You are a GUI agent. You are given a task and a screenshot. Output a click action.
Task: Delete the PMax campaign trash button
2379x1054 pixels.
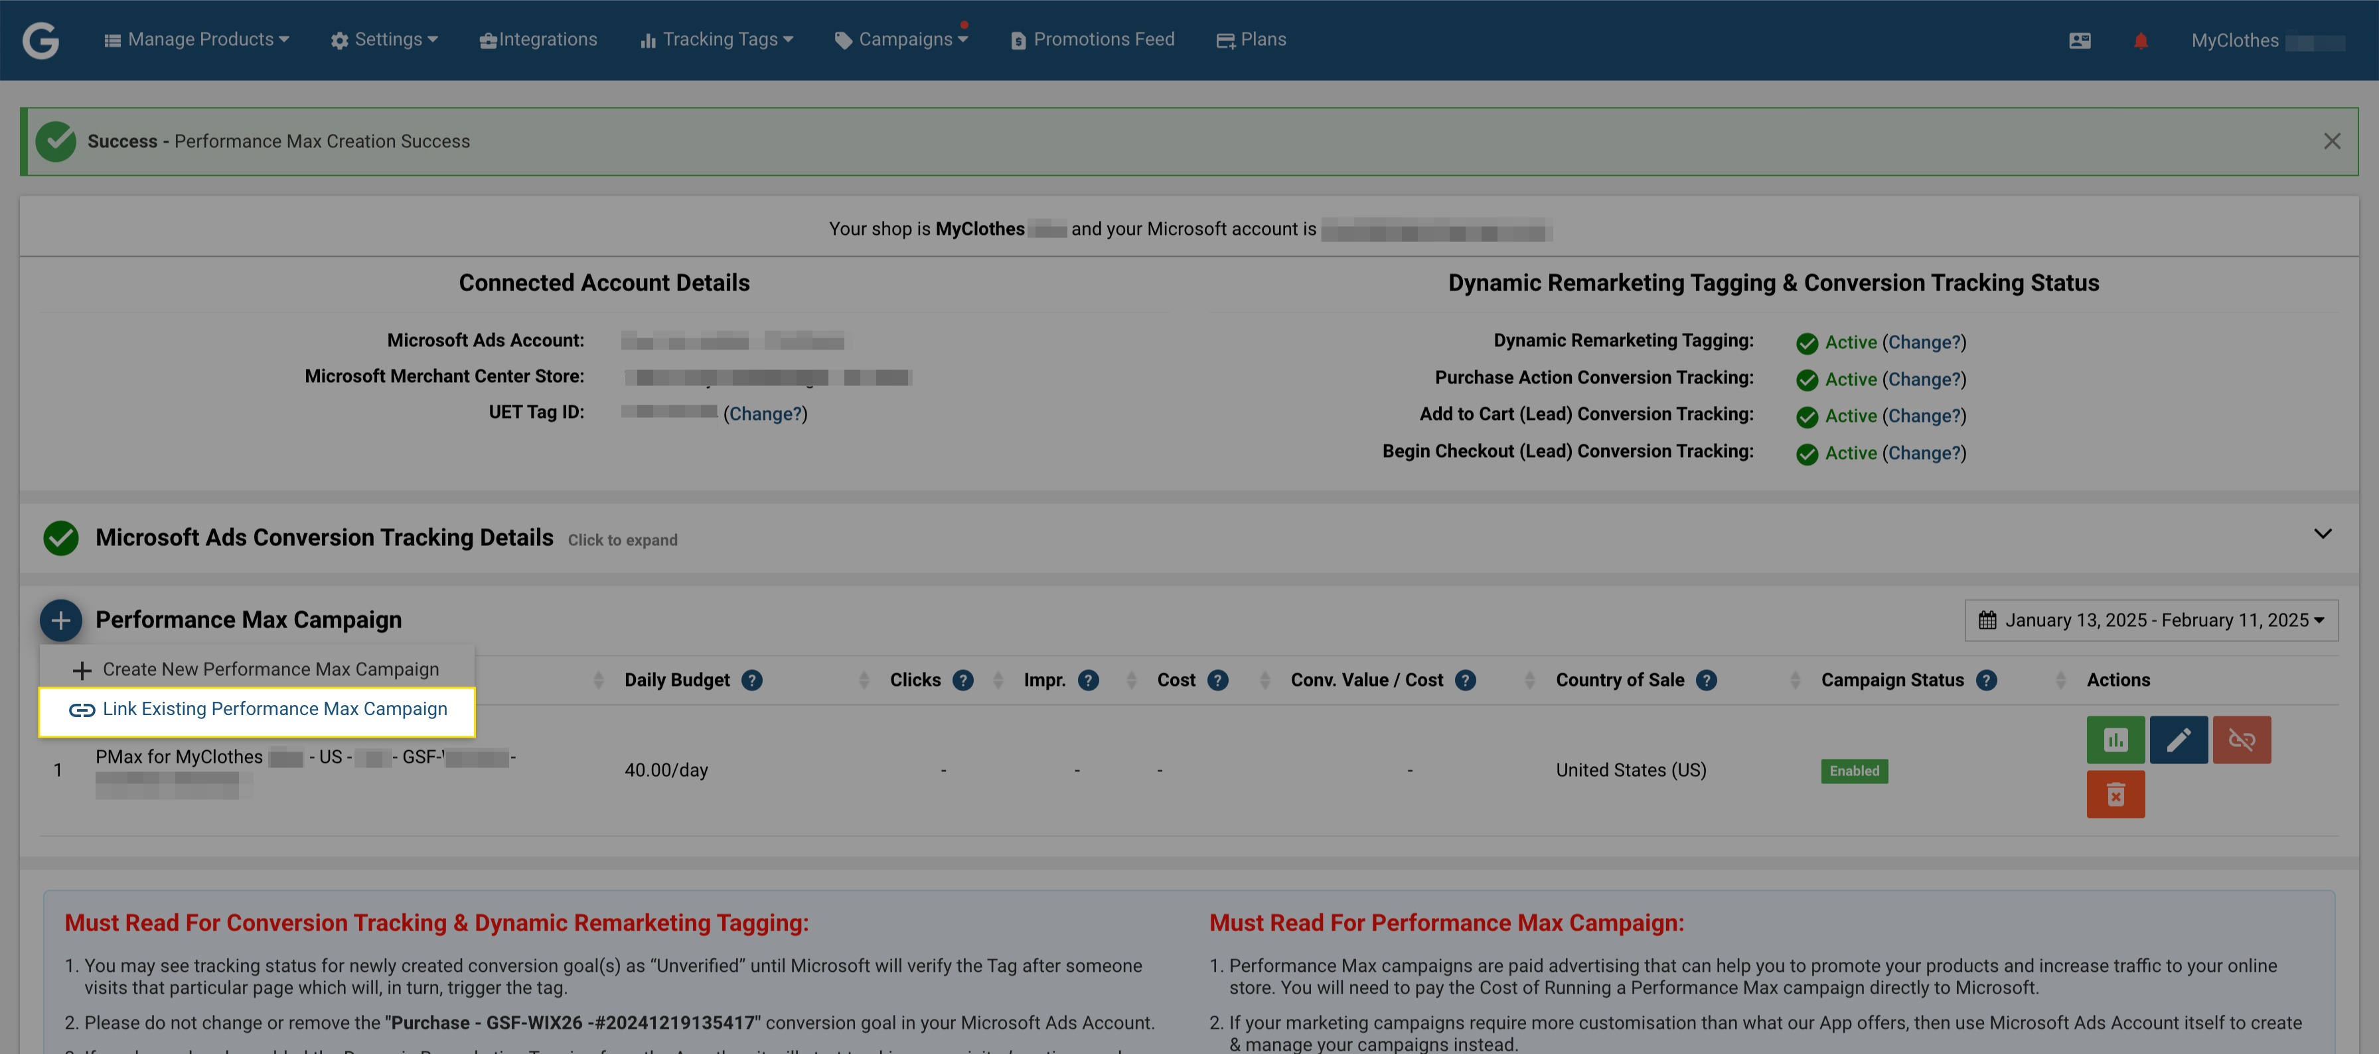[2115, 795]
